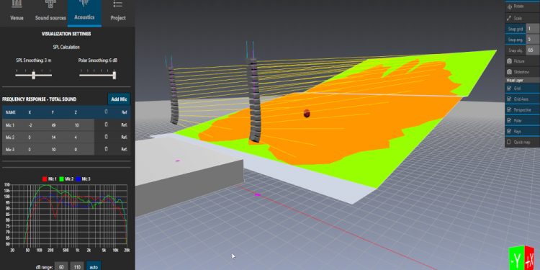Enable the Quick map checkbox
This screenshot has height=270, width=540.
point(509,142)
